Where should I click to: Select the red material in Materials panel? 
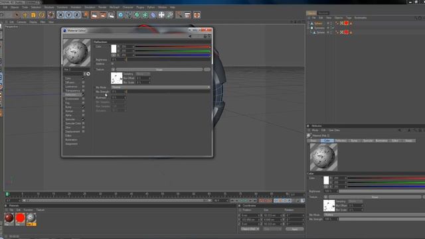20,218
